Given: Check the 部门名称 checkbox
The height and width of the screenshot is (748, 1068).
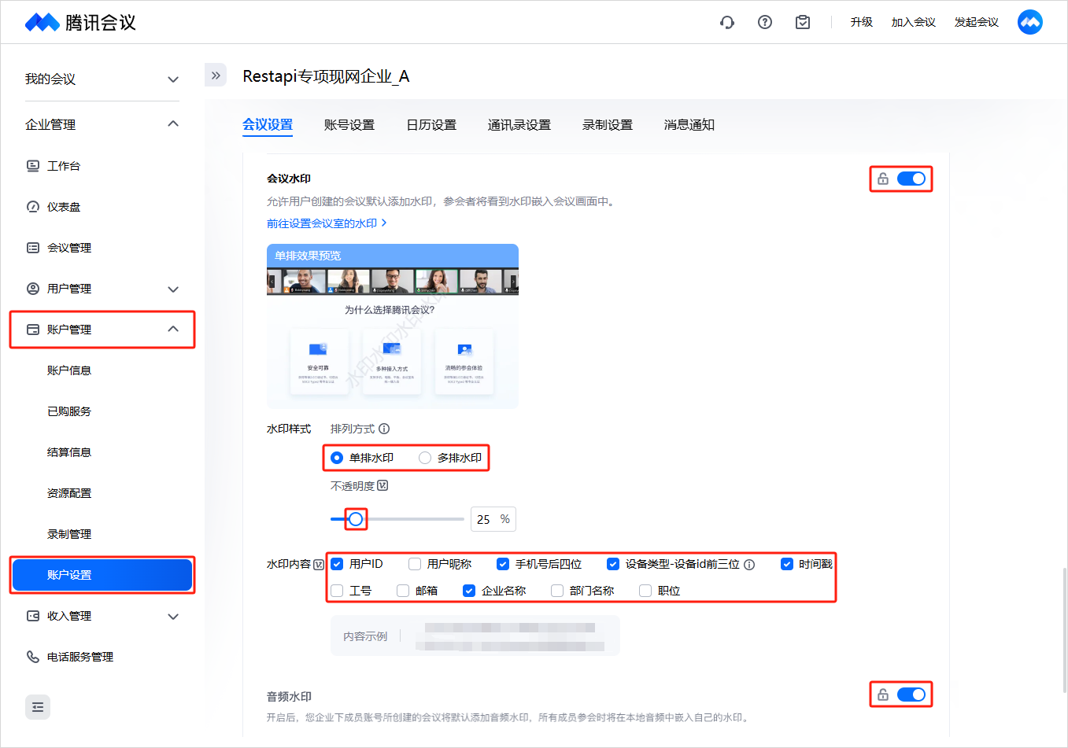Looking at the screenshot, I should (x=557, y=591).
